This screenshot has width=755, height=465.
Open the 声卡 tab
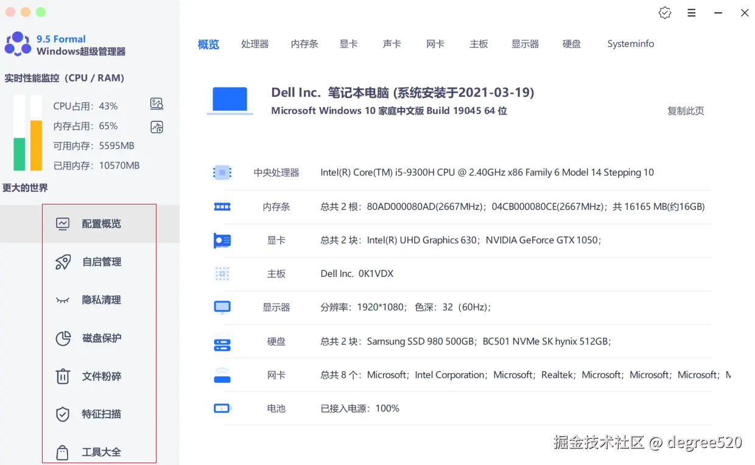pos(392,44)
